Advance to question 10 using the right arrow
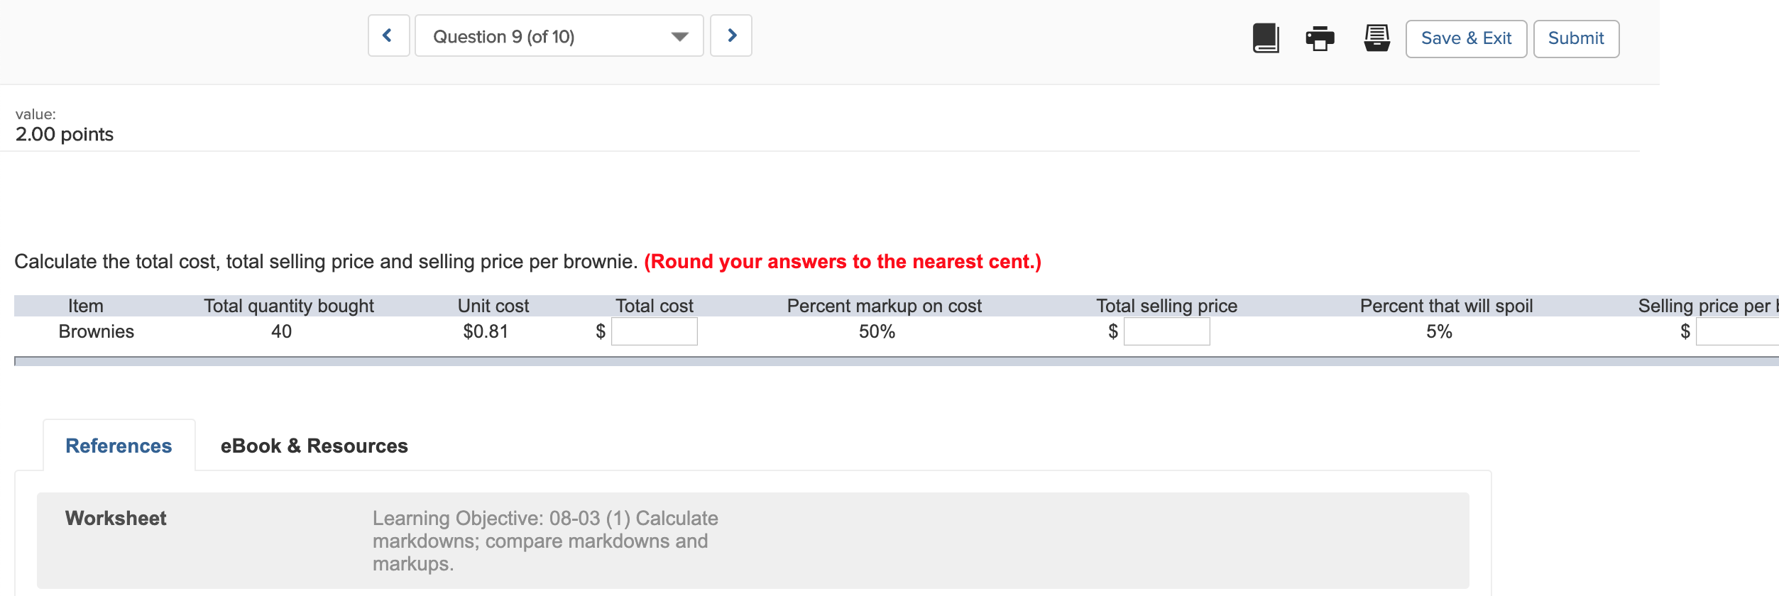 [732, 35]
